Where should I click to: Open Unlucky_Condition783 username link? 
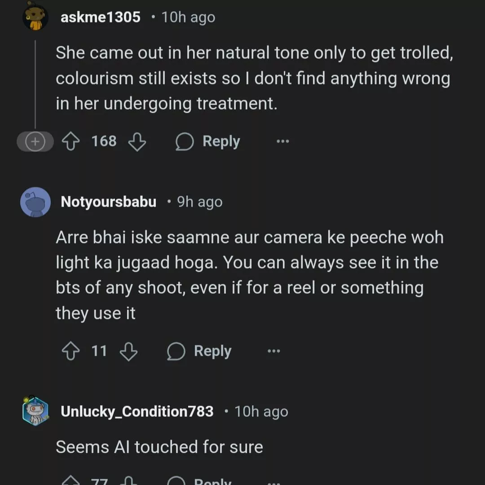tap(137, 411)
